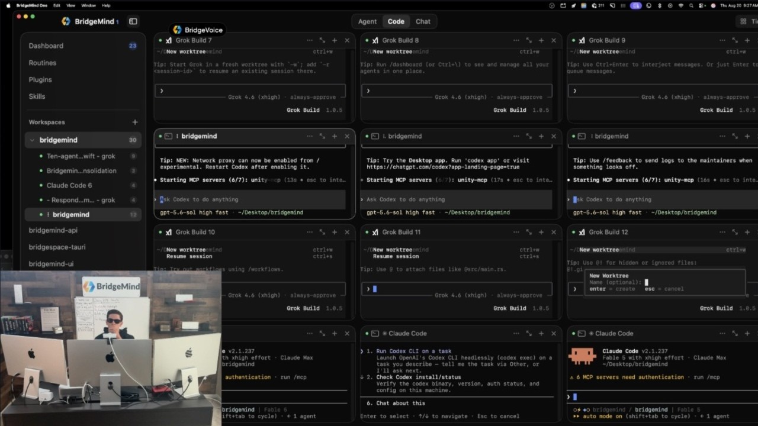758x426 pixels.
Task: Maximize the focused bridgemind Codex pane
Action: (x=322, y=136)
